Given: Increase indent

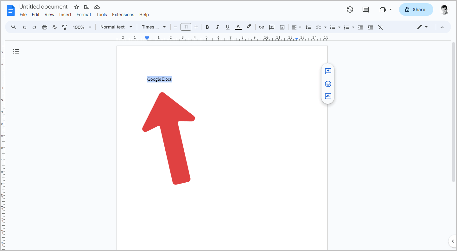Looking at the screenshot, I should click(x=371, y=27).
